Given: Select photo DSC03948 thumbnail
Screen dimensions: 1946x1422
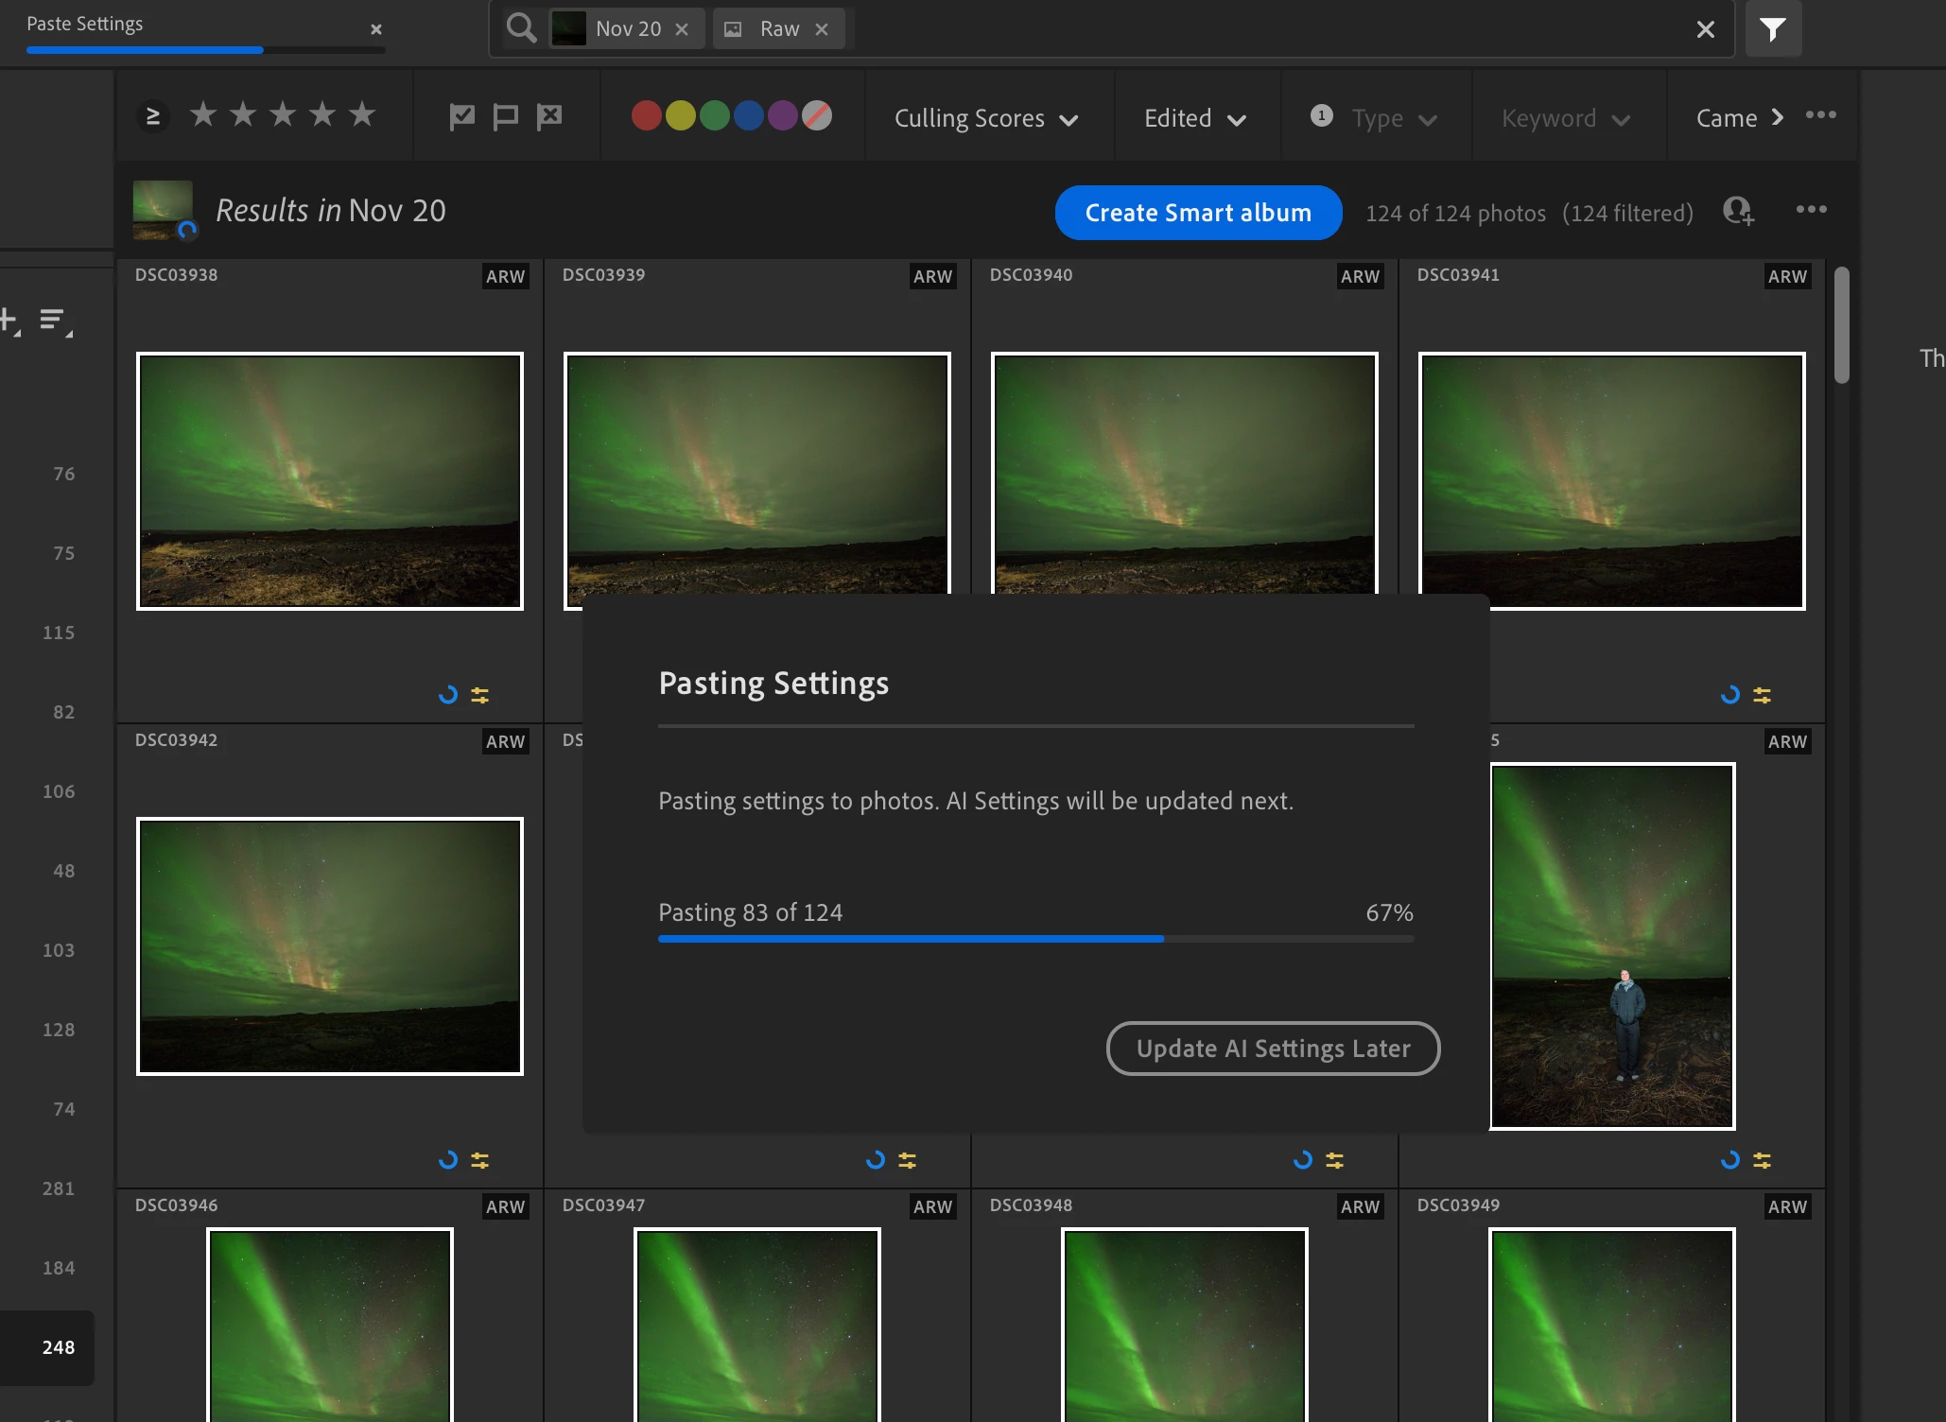Looking at the screenshot, I should pyautogui.click(x=1185, y=1325).
